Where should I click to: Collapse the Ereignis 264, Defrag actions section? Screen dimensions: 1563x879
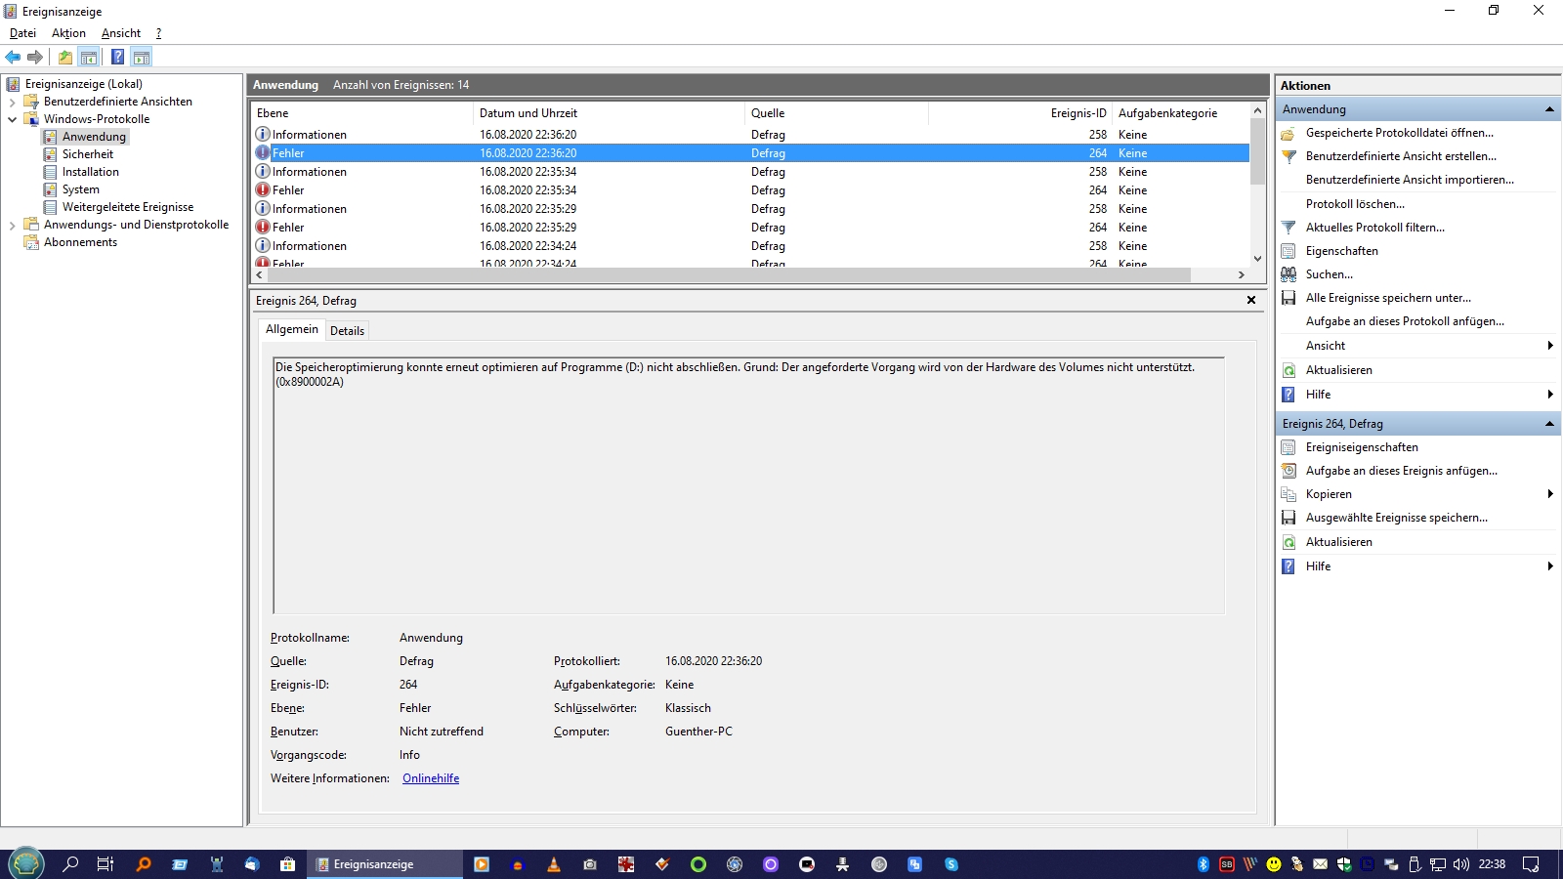[x=1549, y=424]
